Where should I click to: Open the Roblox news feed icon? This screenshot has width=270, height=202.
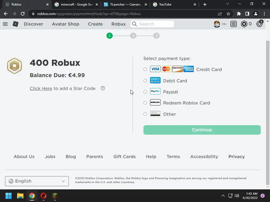pos(234,24)
